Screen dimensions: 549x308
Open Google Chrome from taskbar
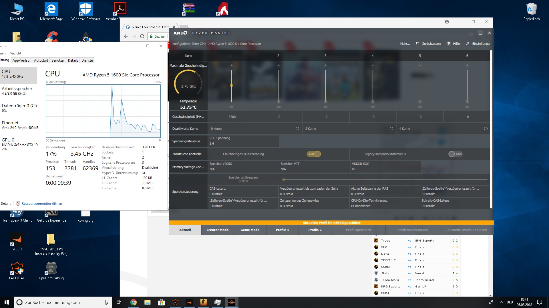pos(134,302)
